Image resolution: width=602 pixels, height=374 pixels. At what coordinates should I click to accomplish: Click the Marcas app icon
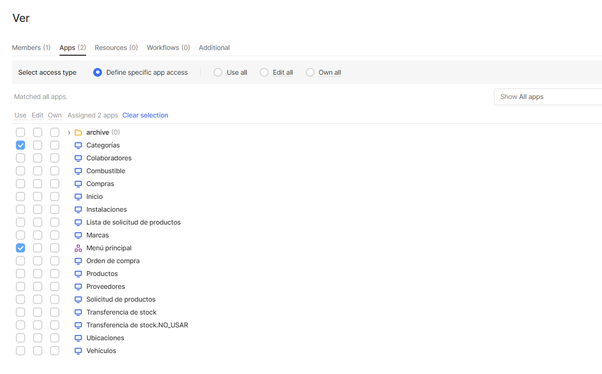click(x=79, y=235)
